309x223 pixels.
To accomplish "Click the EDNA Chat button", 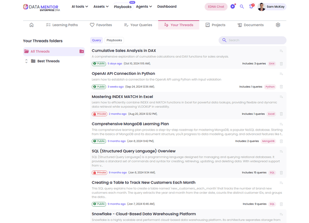I will coord(216,6).
